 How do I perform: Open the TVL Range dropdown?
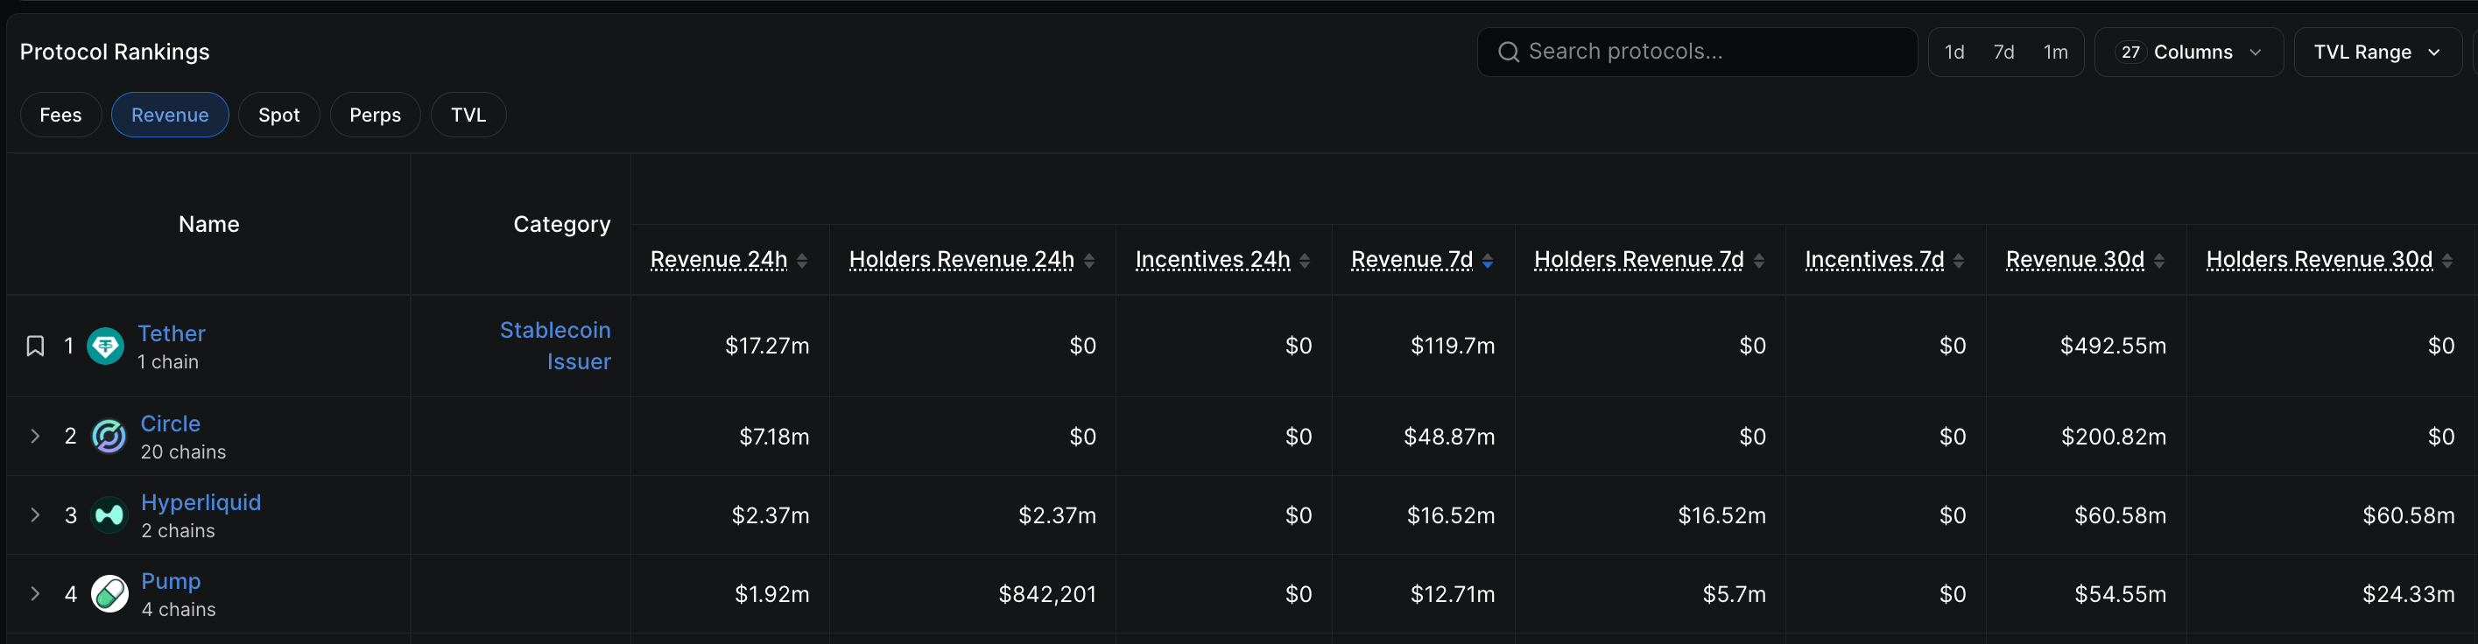point(2377,52)
